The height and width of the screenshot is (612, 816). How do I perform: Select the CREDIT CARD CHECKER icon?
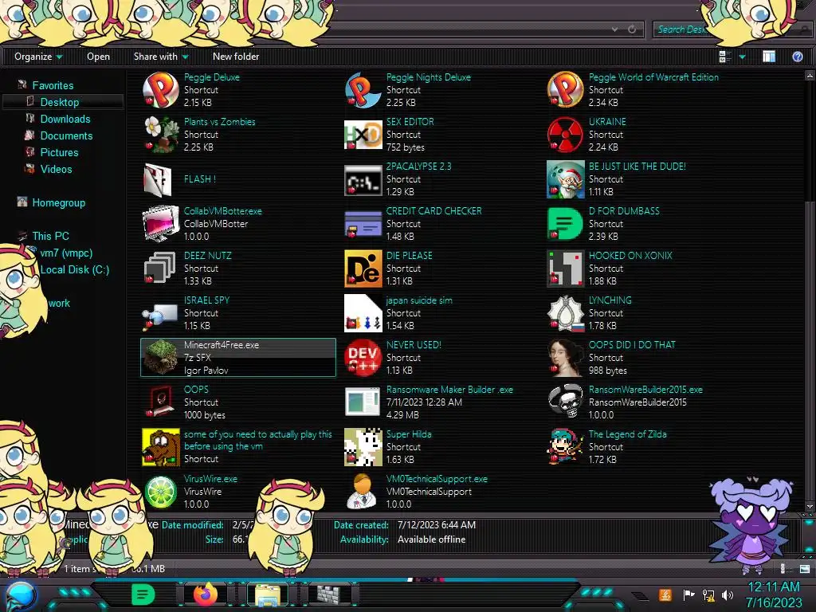click(x=363, y=224)
